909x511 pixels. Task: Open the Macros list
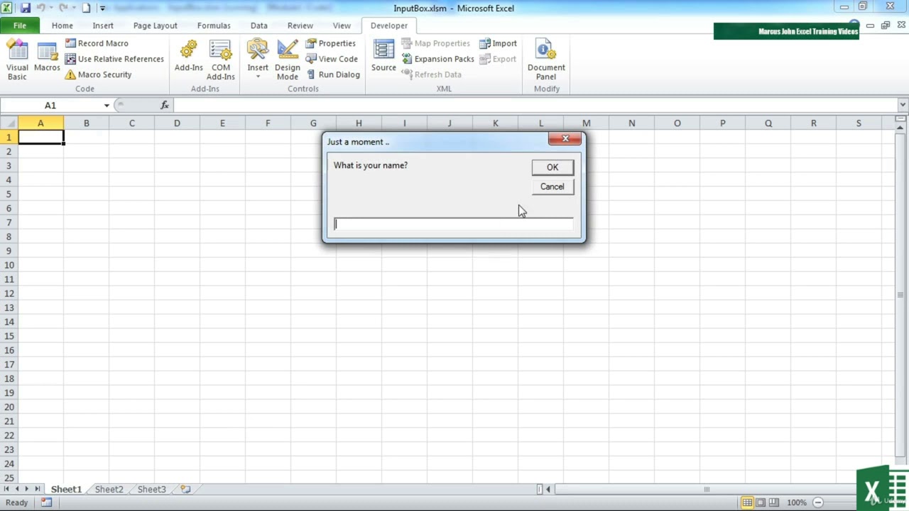point(47,57)
